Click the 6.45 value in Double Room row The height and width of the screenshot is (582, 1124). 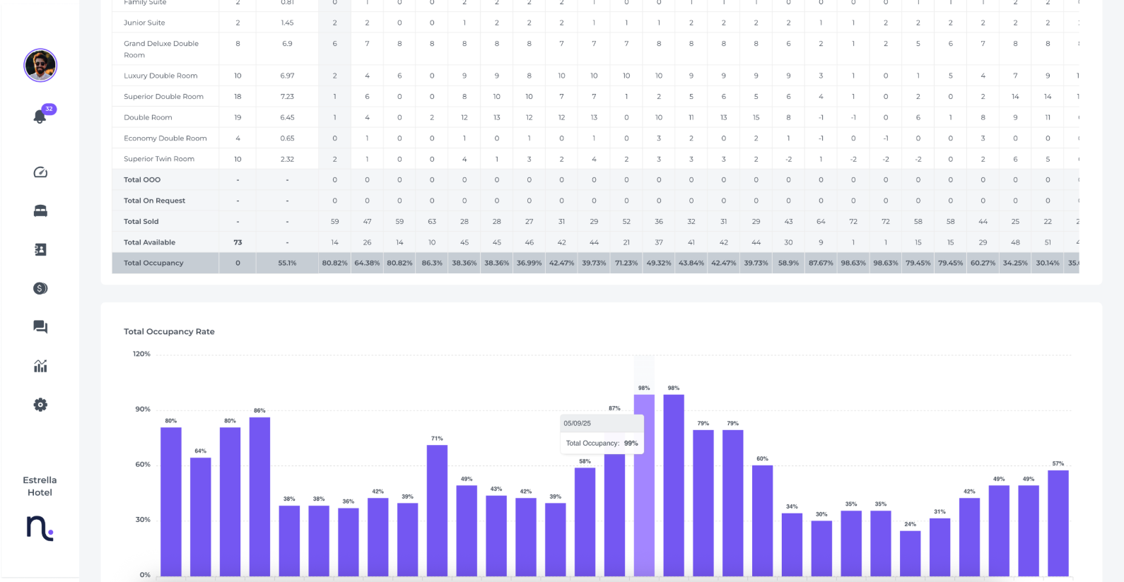(x=287, y=117)
